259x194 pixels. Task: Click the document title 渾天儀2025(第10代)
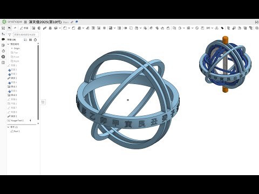point(45,22)
